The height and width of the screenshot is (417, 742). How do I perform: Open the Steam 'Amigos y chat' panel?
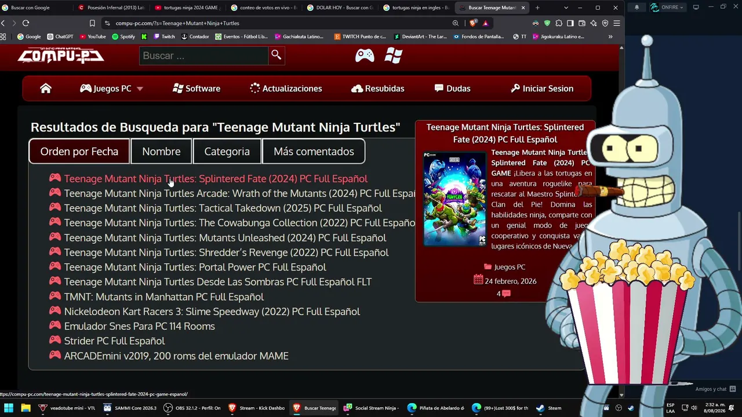coord(715,389)
